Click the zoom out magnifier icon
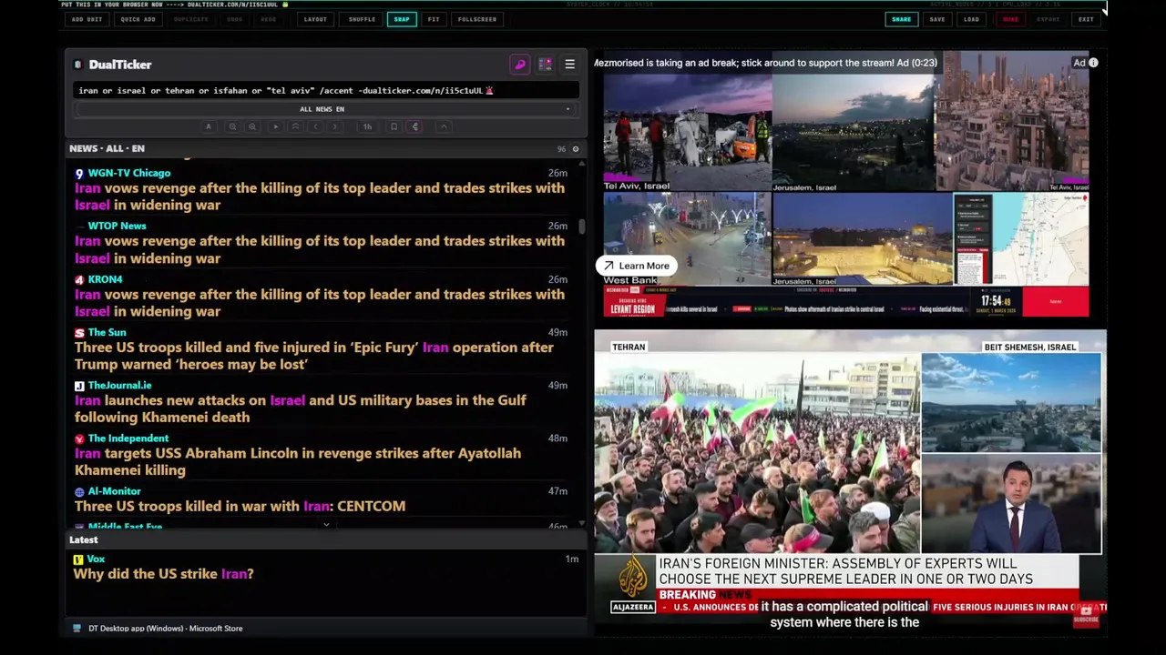Image resolution: width=1166 pixels, height=655 pixels. 232,126
